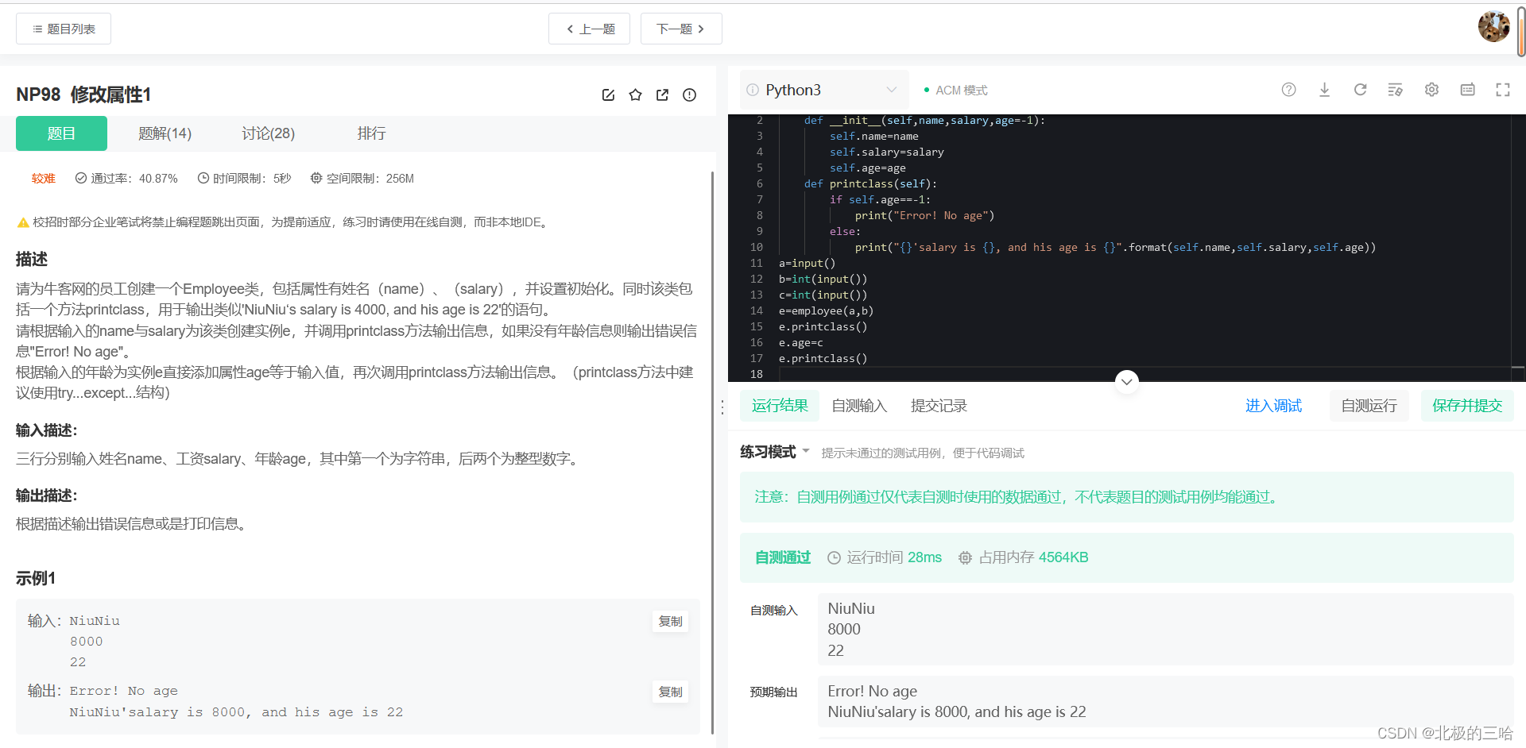Viewport: 1526px width, 748px height.
Task: Click the 进入调试 link
Action: click(x=1273, y=405)
